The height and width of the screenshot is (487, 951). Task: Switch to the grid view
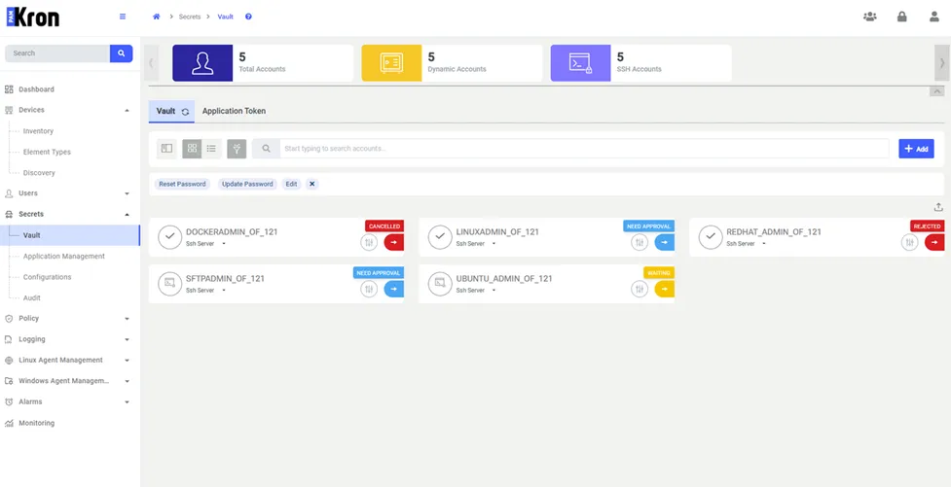point(193,149)
